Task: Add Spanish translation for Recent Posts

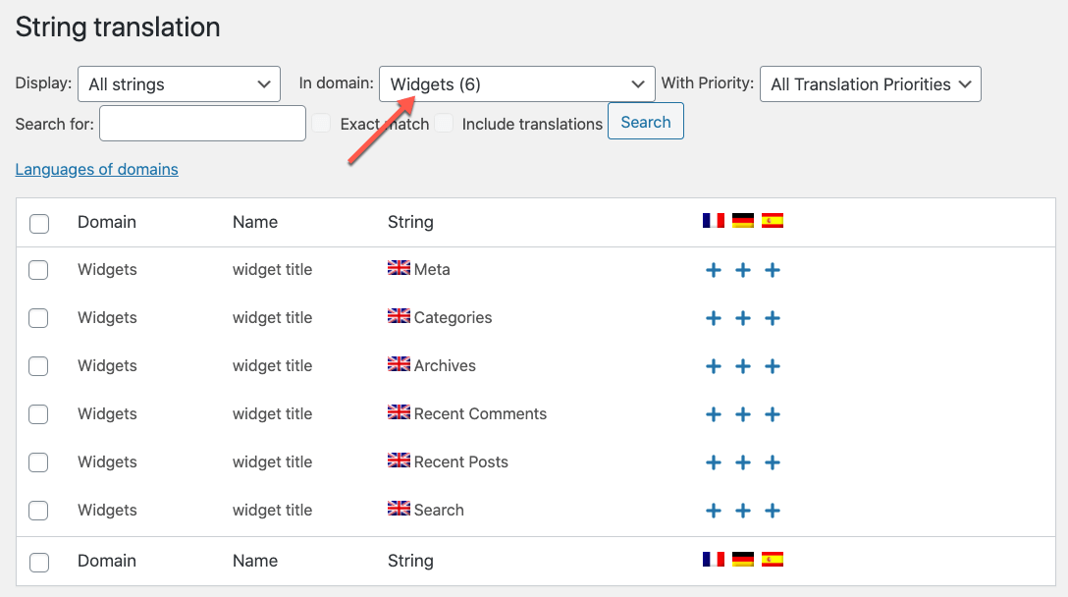Action: (x=773, y=462)
